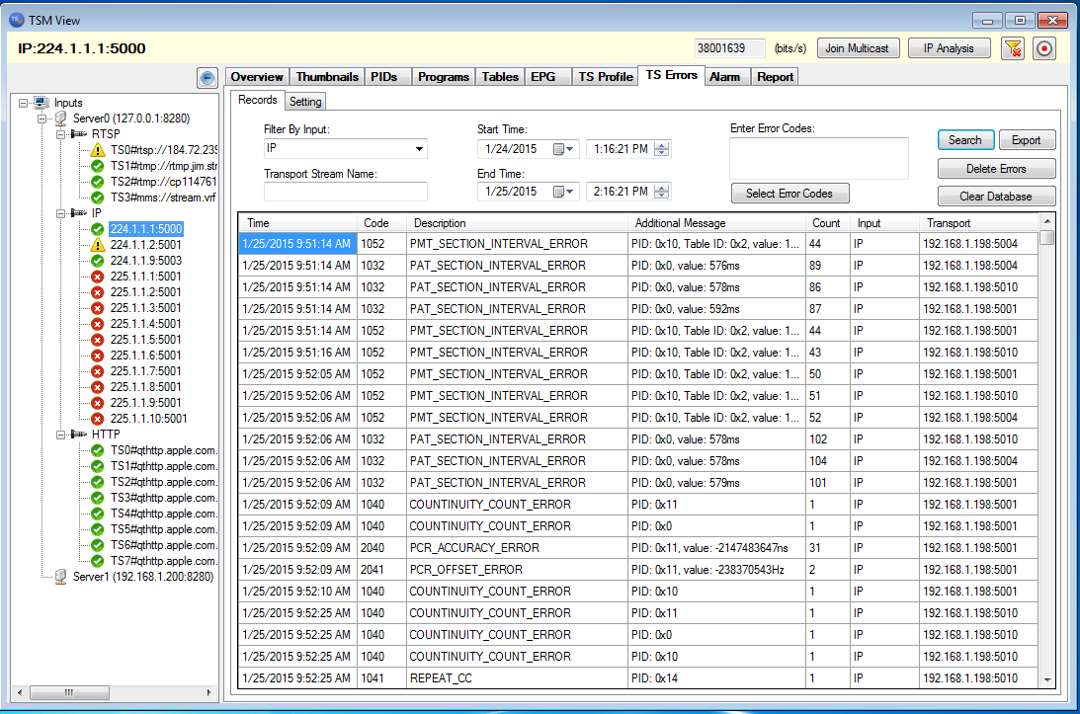Click the Join Multicast button
This screenshot has height=714, width=1080.
click(x=857, y=48)
